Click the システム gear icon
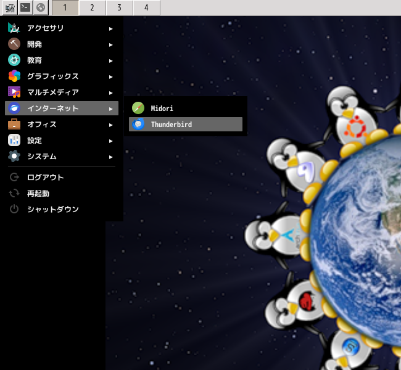401x370 pixels. coord(14,156)
